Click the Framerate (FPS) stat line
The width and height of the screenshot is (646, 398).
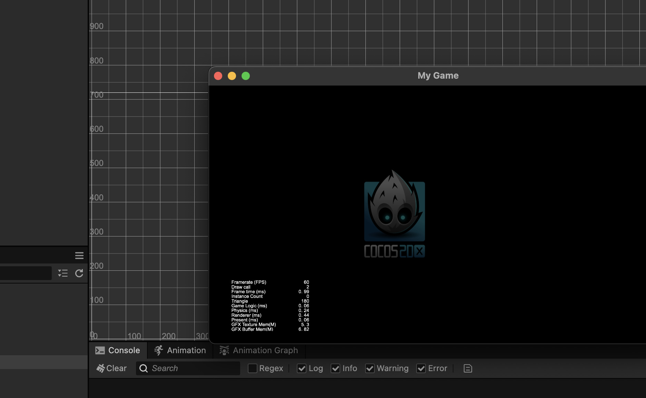(270, 282)
